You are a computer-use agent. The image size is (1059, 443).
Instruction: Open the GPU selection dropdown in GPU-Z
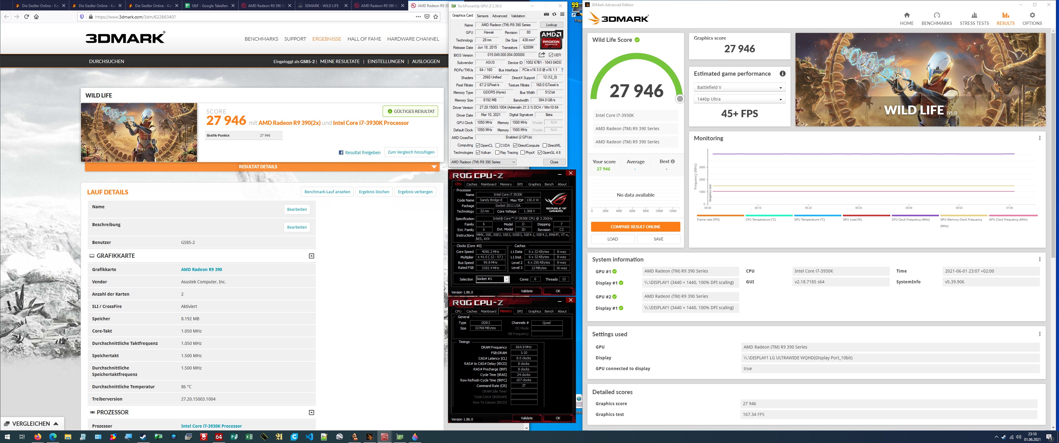pyautogui.click(x=483, y=162)
